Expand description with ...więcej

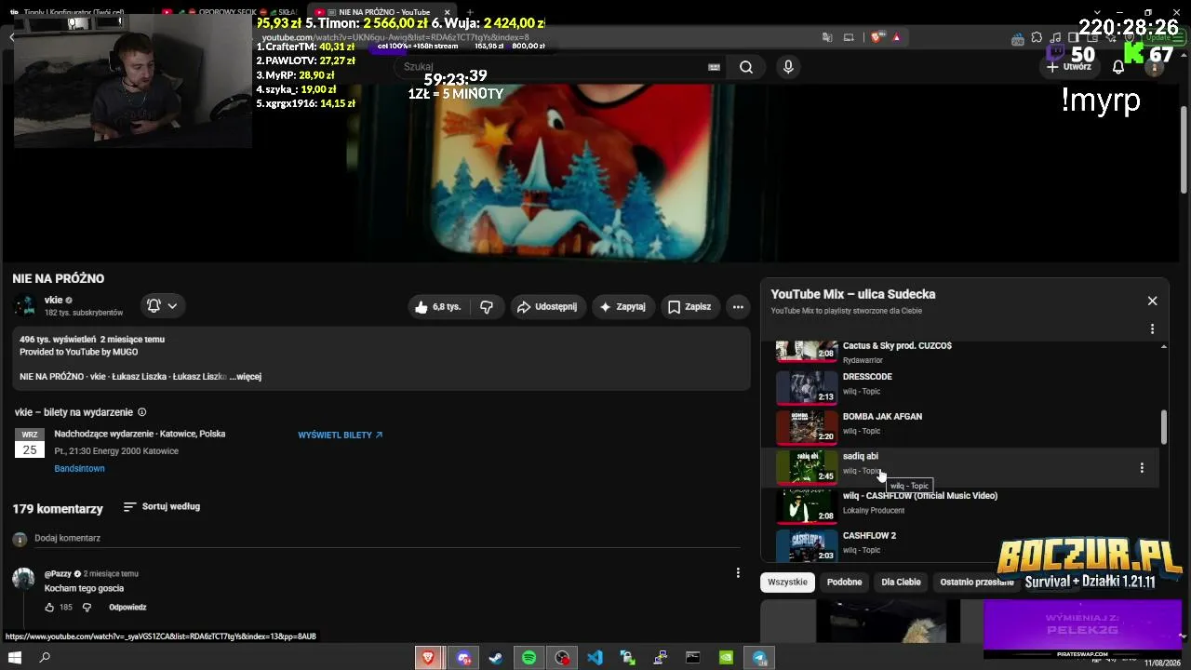(246, 377)
